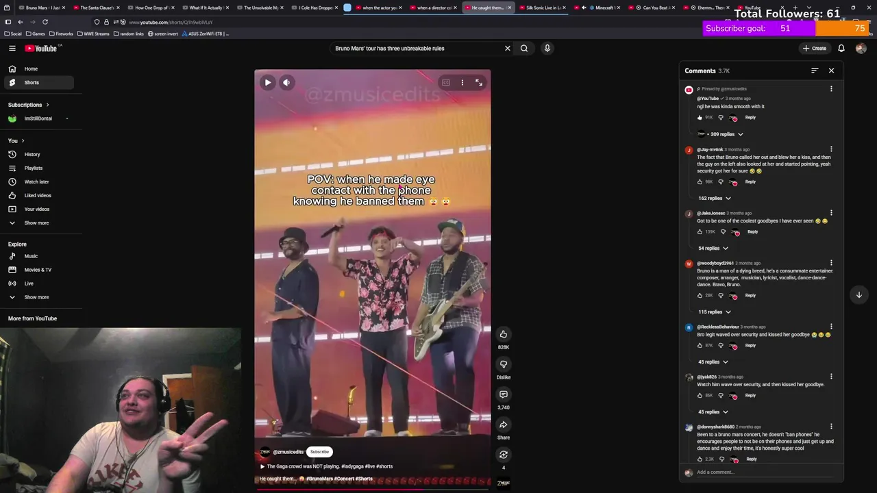Open options menu for @Jay-mv6nk's comment
This screenshot has width=877, height=493.
click(831, 149)
